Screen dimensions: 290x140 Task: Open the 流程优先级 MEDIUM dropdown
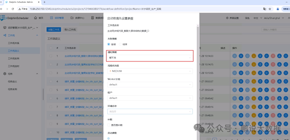(x=150, y=71)
